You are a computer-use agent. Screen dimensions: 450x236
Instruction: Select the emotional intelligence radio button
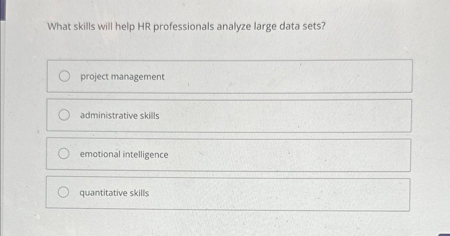[64, 154]
